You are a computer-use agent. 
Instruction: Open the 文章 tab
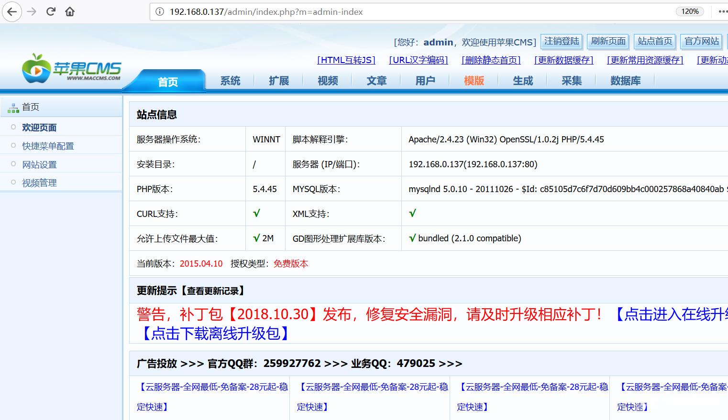376,81
